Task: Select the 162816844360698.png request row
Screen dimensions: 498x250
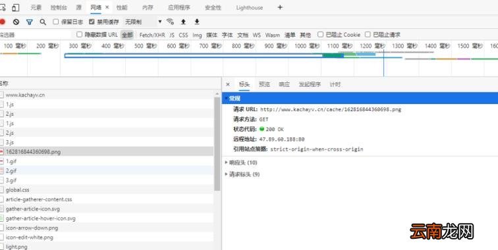Action: (x=107, y=152)
